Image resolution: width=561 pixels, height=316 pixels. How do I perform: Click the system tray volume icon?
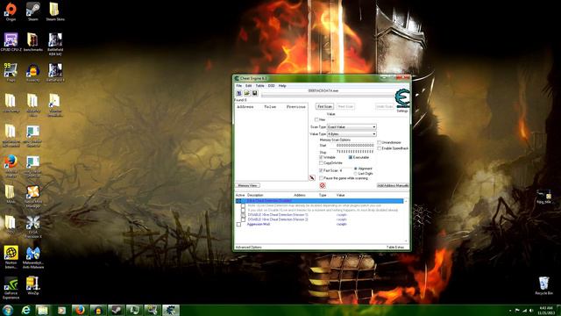(530, 310)
